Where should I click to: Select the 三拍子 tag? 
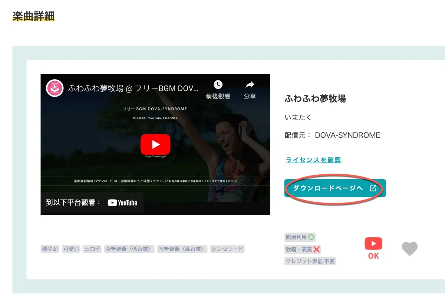[x=92, y=249]
